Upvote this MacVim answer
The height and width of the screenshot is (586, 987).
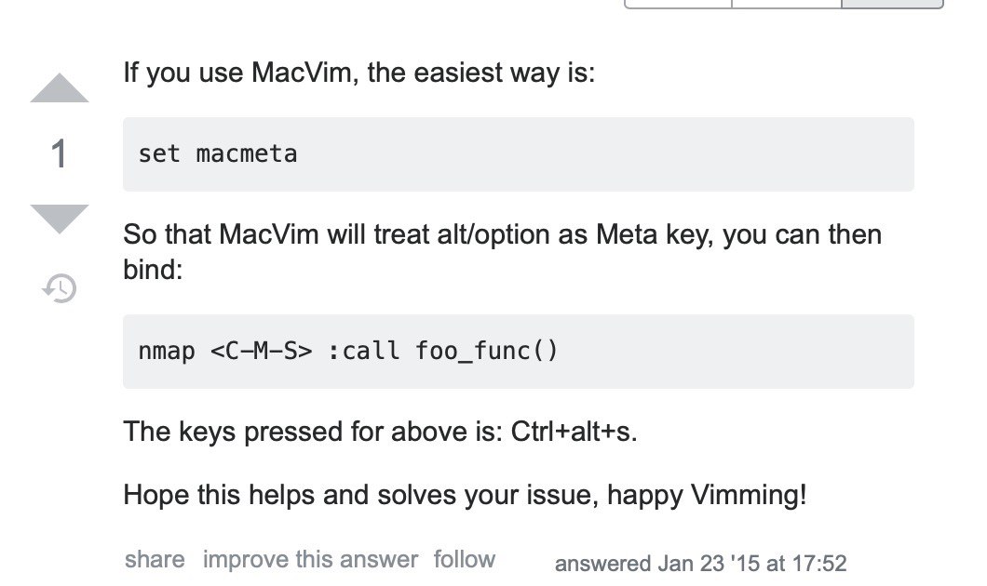coord(60,87)
